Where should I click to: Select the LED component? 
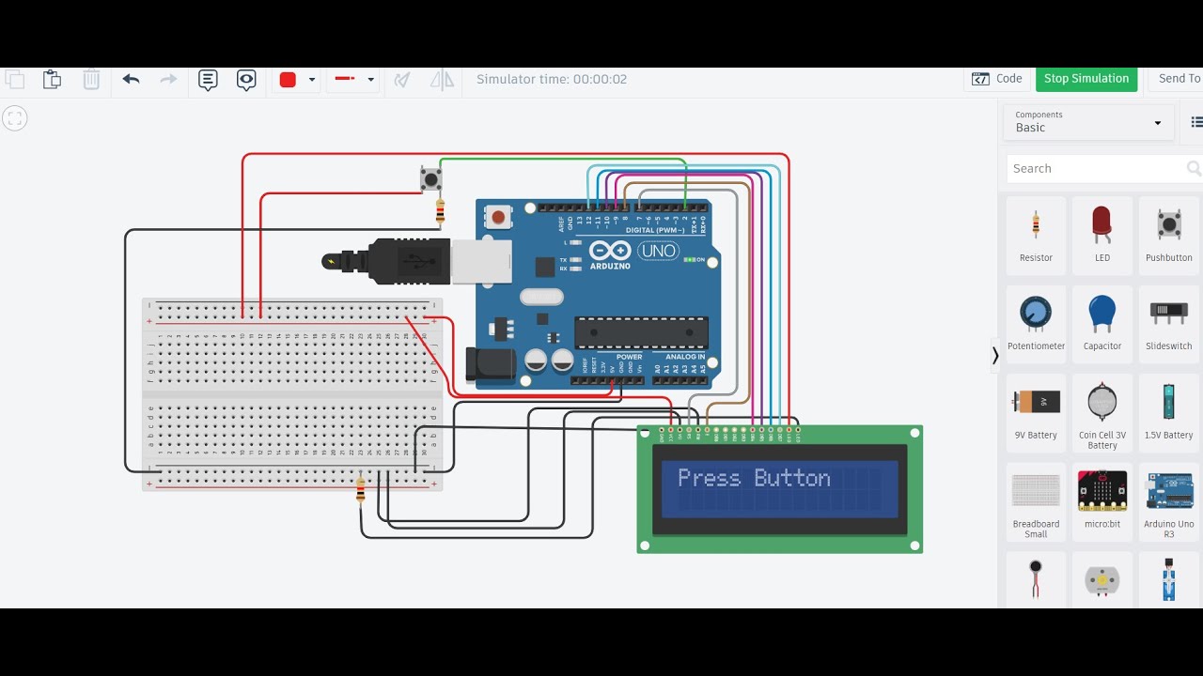1102,236
